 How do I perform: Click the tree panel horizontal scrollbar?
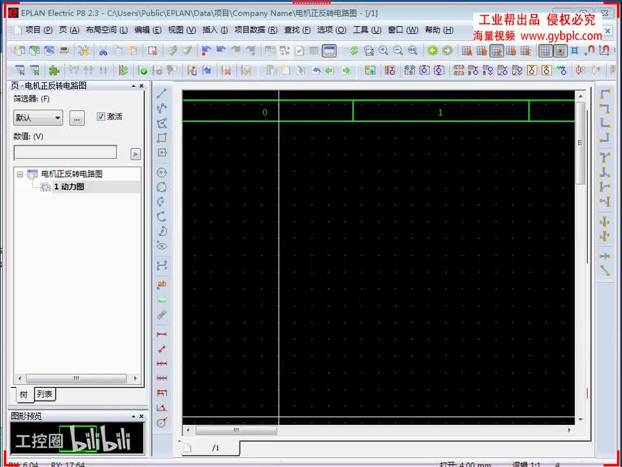click(76, 378)
